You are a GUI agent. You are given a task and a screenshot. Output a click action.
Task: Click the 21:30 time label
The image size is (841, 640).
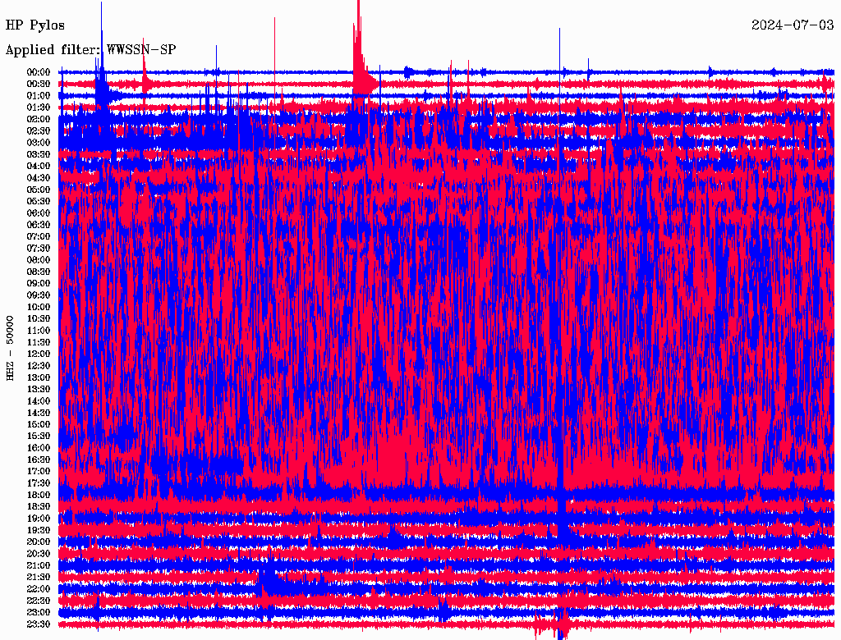click(x=38, y=578)
